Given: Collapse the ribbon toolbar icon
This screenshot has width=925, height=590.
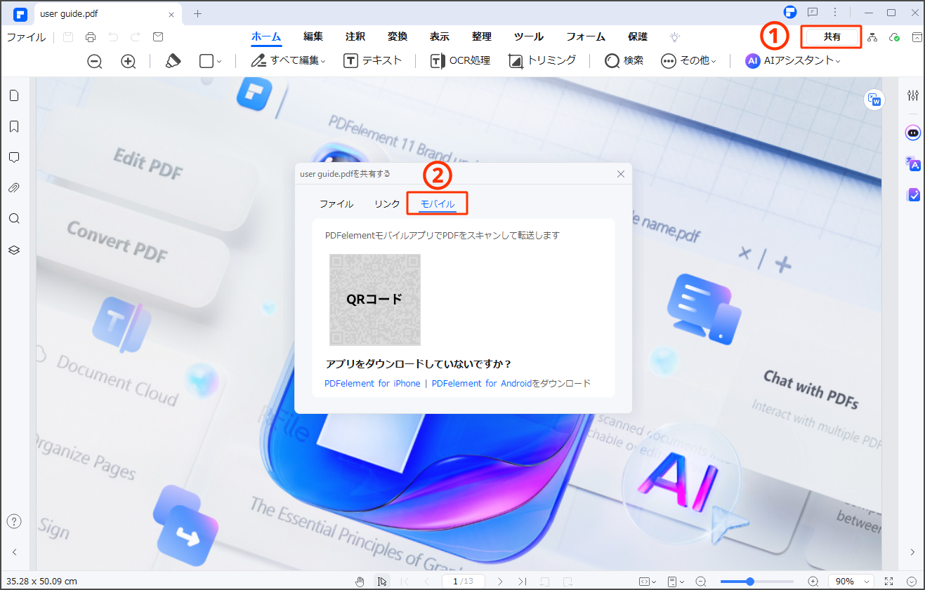Looking at the screenshot, I should coord(917,37).
